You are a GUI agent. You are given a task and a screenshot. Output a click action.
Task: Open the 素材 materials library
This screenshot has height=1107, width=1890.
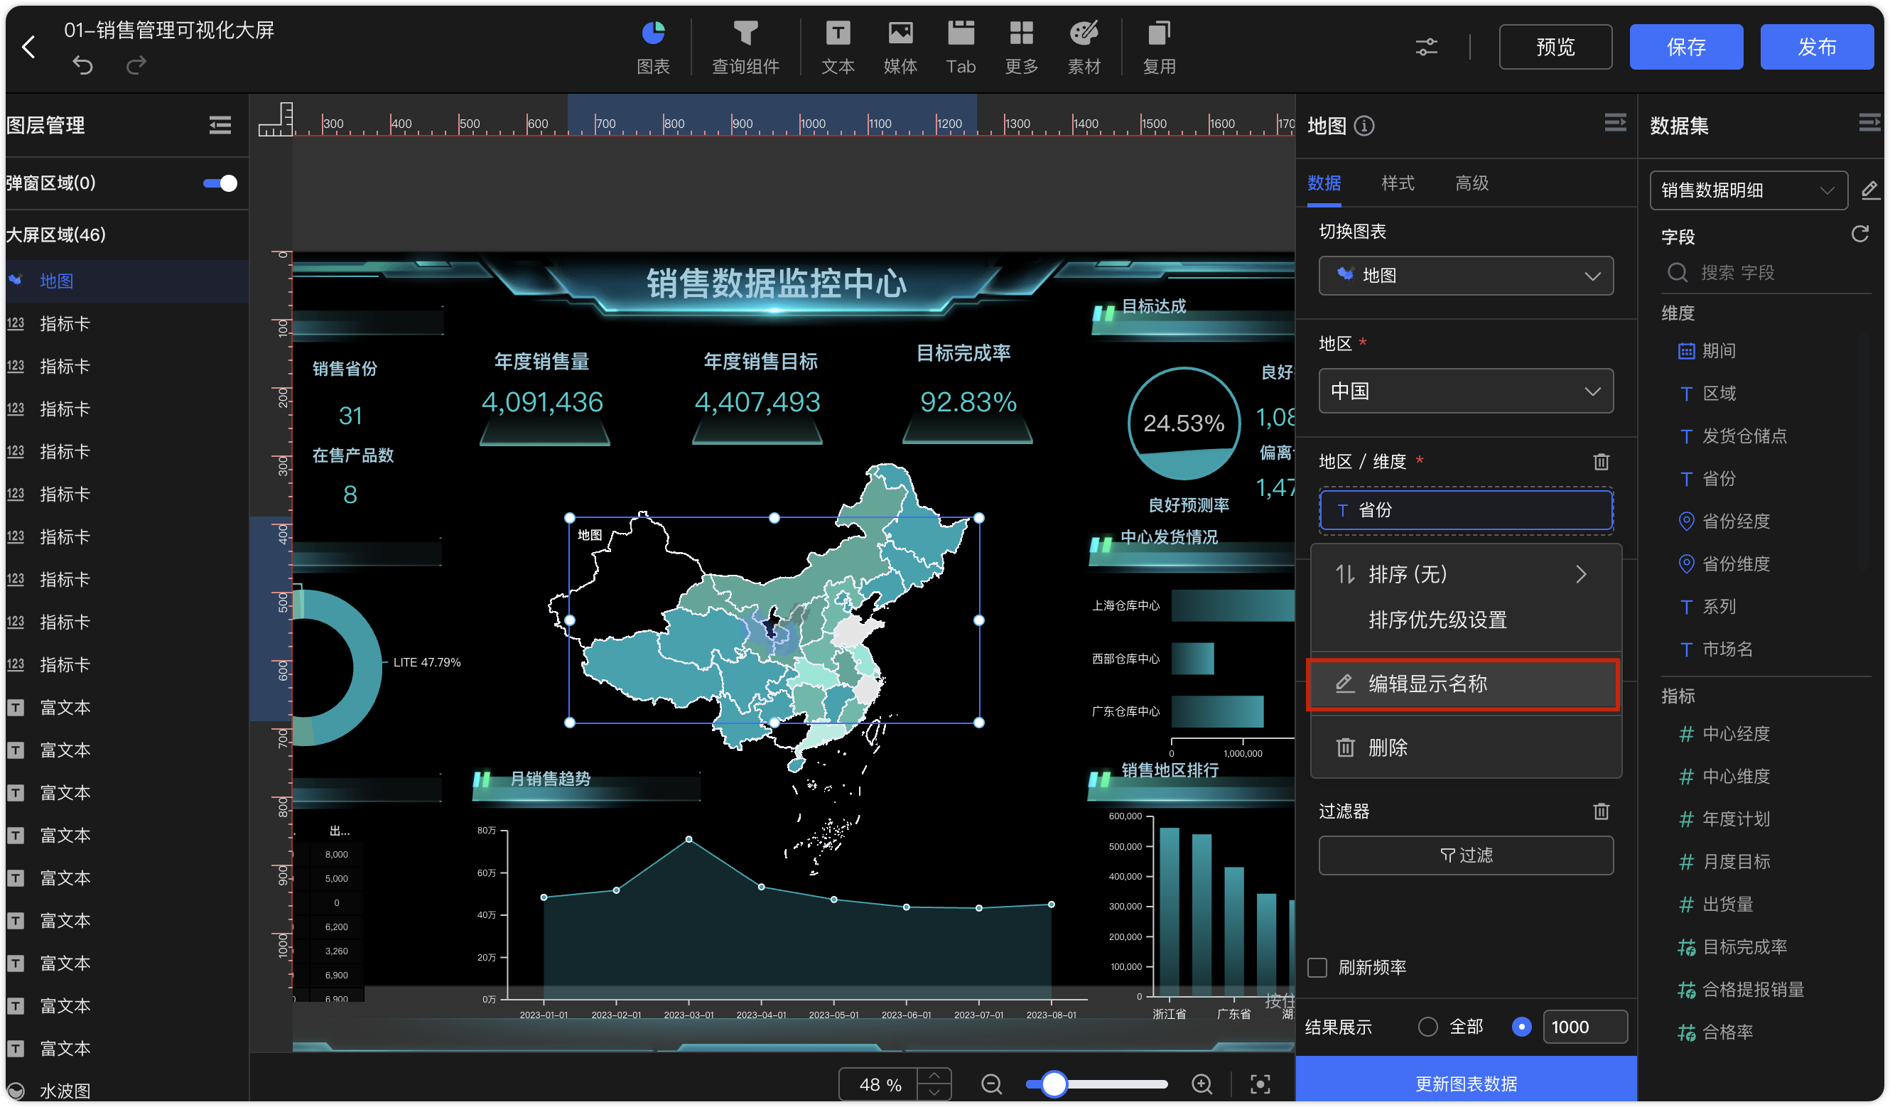[1084, 47]
